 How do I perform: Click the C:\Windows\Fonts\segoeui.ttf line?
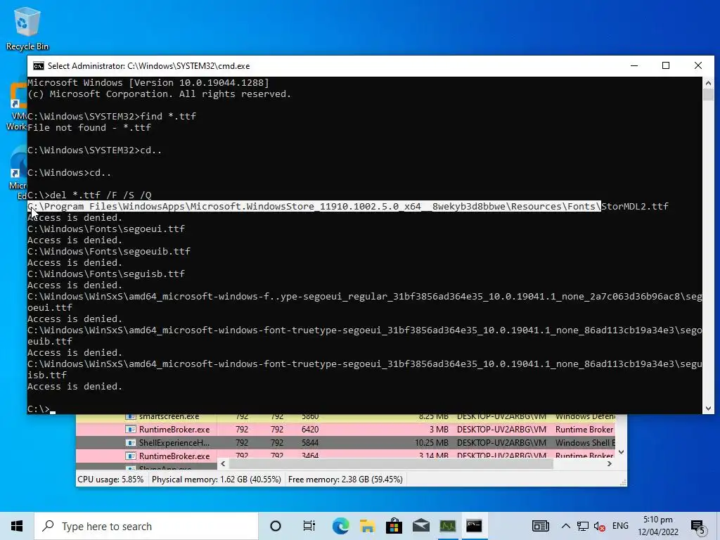tap(106, 229)
